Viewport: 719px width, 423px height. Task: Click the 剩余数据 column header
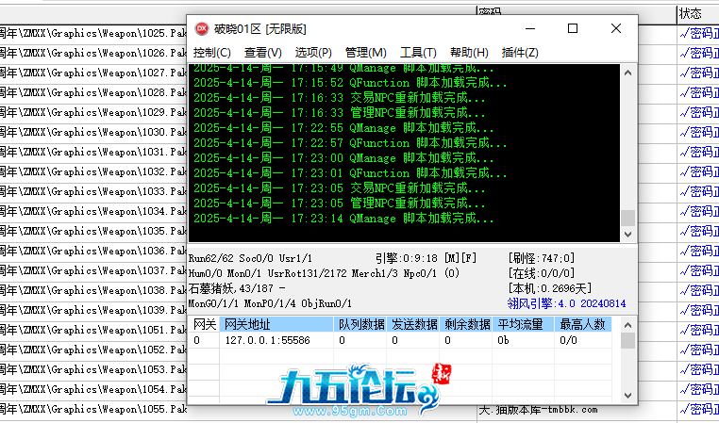466,324
